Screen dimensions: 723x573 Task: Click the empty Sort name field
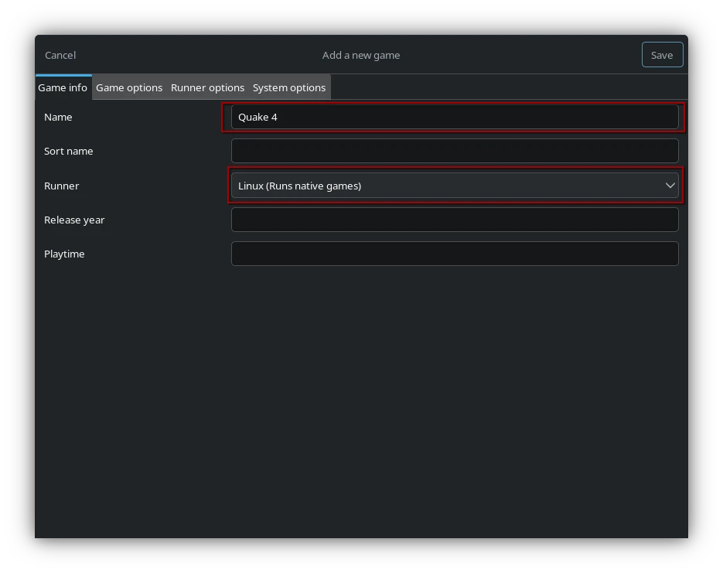tap(455, 151)
